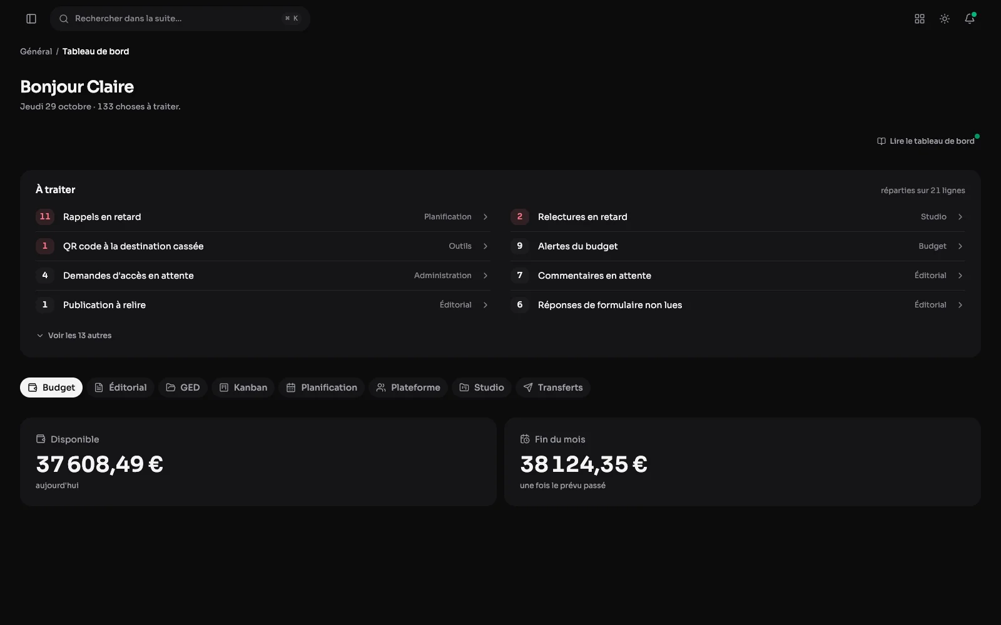1001x625 pixels.
Task: Open chevron for 'Réponses de formulaire non lues'
Action: [x=960, y=305]
